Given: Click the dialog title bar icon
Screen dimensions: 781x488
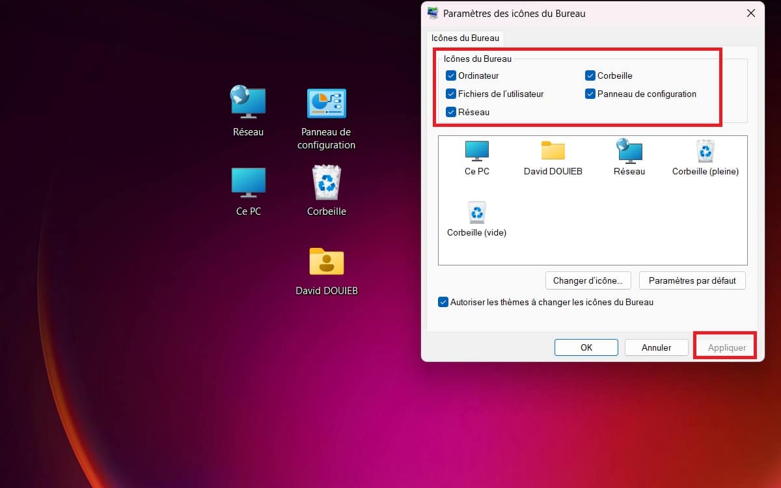Looking at the screenshot, I should [x=433, y=12].
